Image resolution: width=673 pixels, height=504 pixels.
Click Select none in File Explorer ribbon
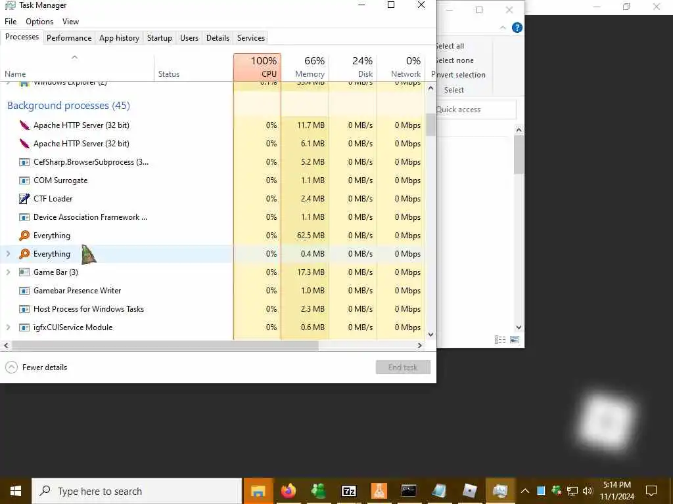click(454, 60)
